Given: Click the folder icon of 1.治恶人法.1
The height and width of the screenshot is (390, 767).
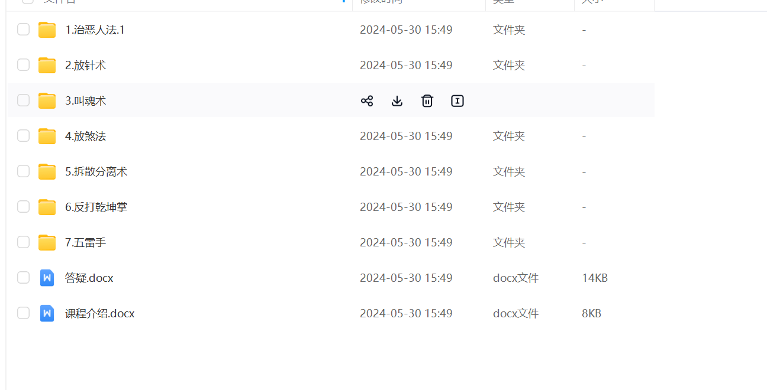Looking at the screenshot, I should 47,30.
